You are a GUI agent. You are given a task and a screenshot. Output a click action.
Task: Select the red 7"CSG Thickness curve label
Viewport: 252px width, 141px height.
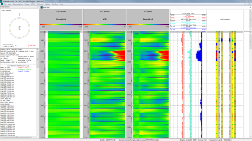pyautogui.click(x=188, y=17)
